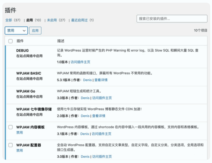Click the 插件 column header
212x163 pixels.
(x=20, y=41)
